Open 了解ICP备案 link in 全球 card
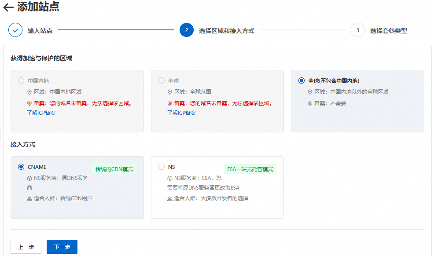Image resolution: width=434 pixels, height=256 pixels. pyautogui.click(x=181, y=113)
